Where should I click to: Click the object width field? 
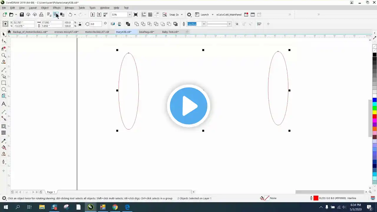point(52,22)
